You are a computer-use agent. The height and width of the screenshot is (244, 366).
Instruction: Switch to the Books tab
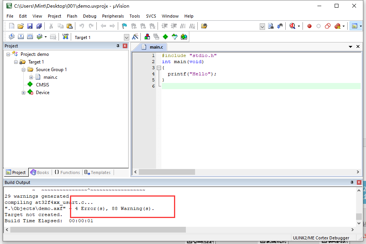coord(40,172)
